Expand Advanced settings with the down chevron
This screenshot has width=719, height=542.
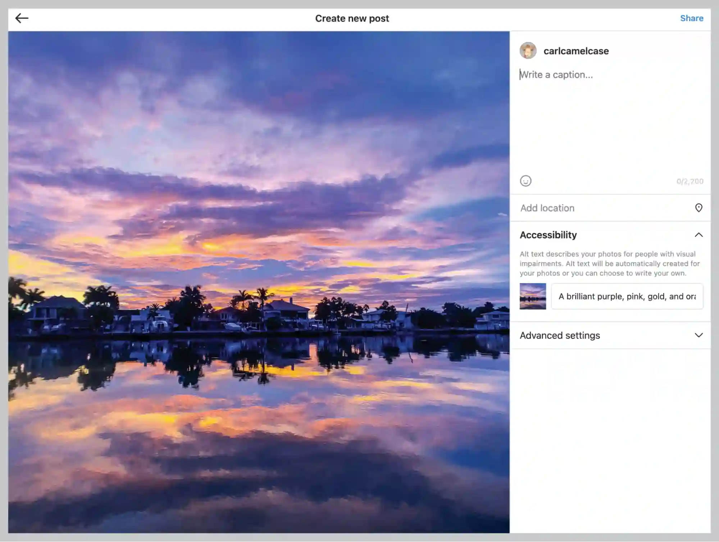pos(698,335)
